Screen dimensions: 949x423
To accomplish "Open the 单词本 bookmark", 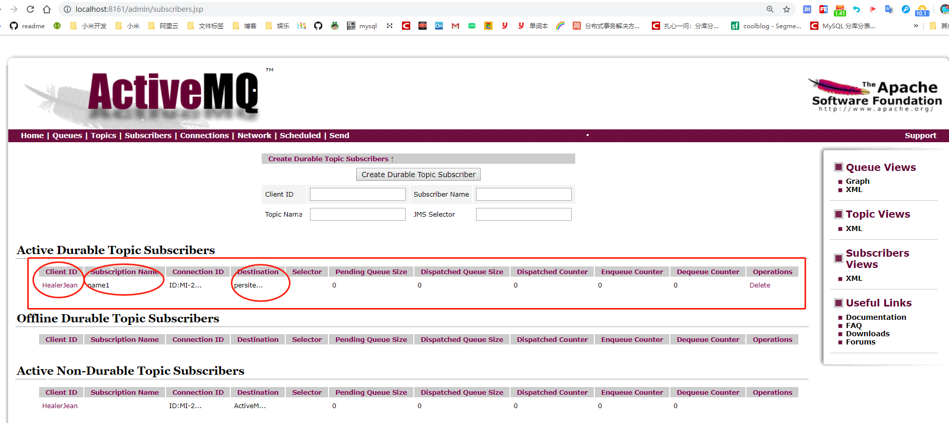I will coord(533,26).
